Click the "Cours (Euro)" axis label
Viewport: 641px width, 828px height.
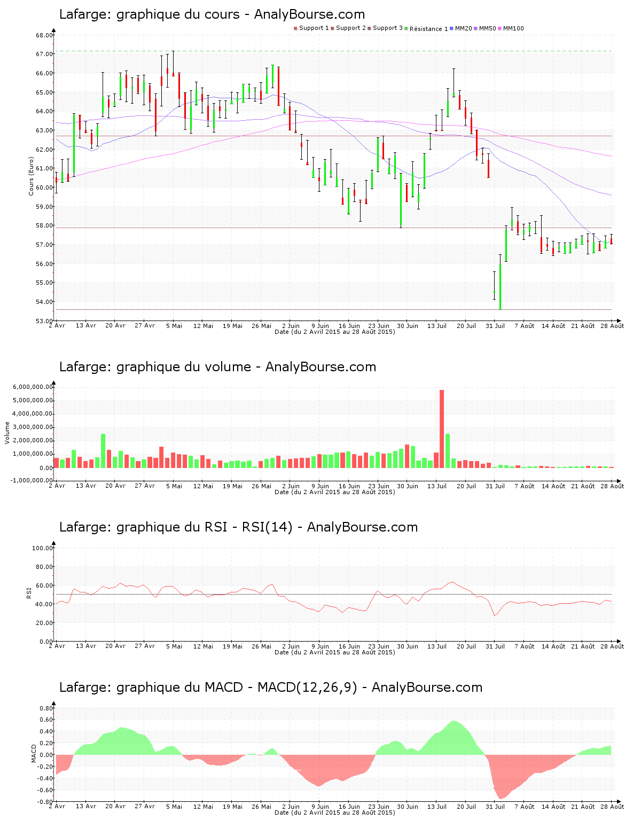click(x=31, y=176)
